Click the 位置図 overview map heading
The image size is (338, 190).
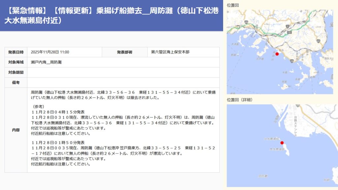[233, 5]
